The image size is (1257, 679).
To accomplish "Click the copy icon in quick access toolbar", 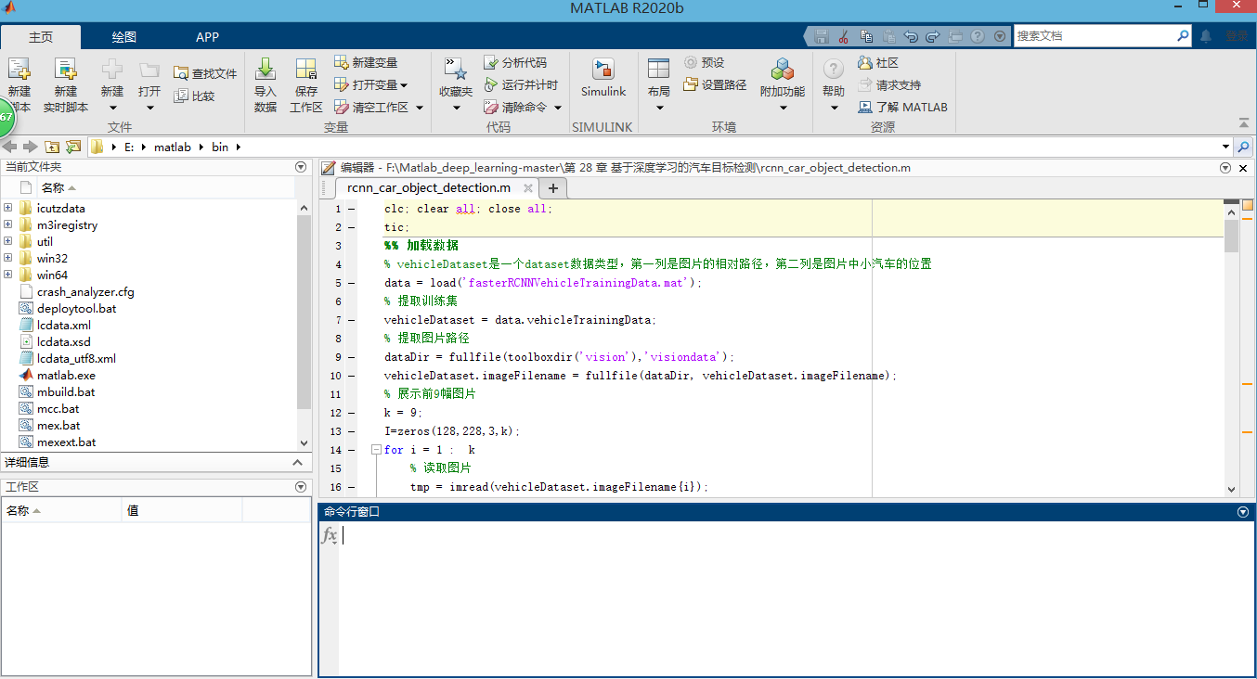I will (x=866, y=36).
